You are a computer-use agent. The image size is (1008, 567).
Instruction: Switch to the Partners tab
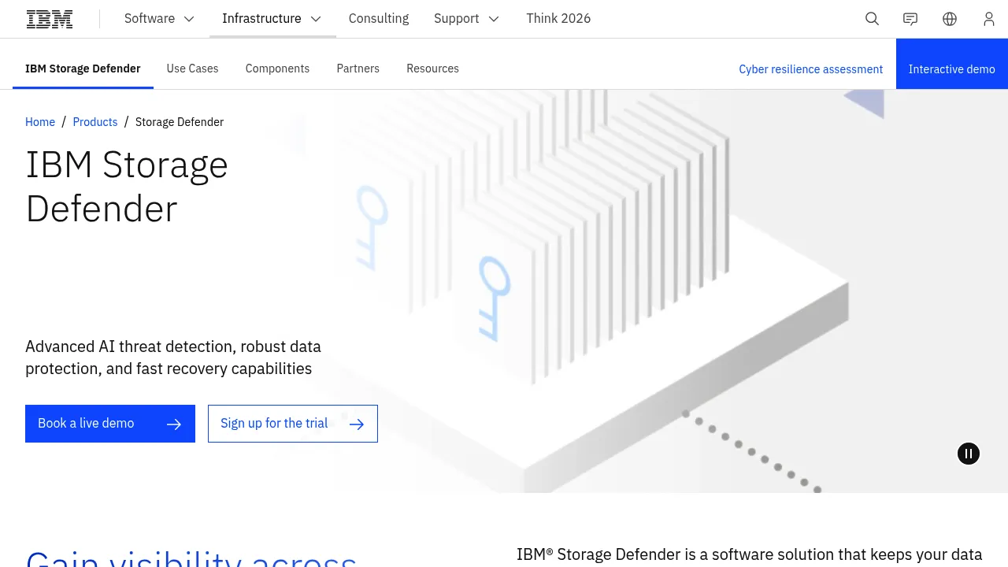click(x=358, y=69)
